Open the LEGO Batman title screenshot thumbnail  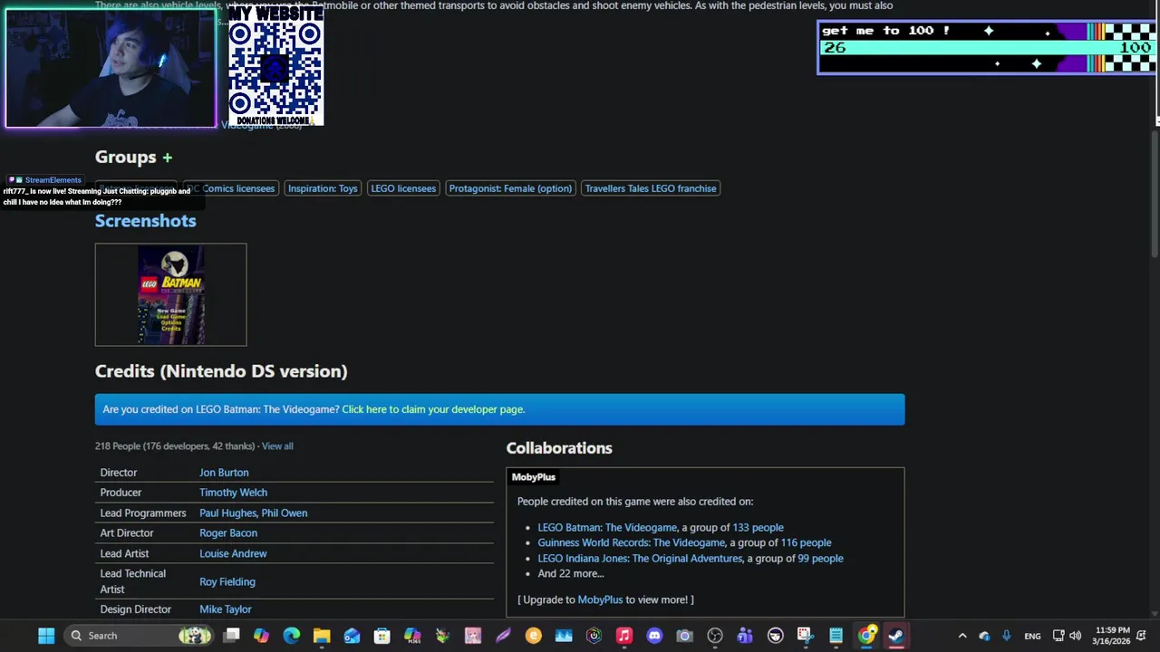[170, 294]
